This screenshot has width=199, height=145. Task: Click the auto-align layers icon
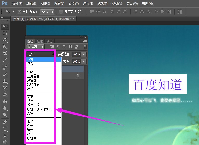tap(180, 12)
